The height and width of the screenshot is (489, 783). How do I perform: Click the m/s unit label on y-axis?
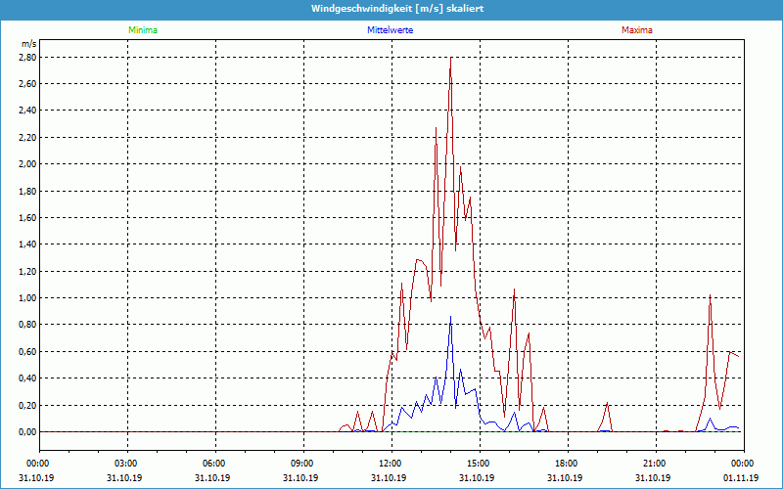click(27, 45)
